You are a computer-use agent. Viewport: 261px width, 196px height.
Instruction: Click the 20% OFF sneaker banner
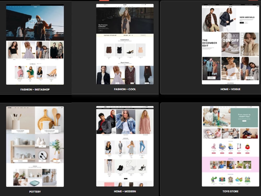pyautogui.click(x=230, y=44)
